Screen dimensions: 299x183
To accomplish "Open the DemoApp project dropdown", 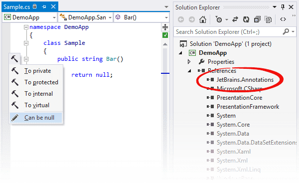I will click(30, 17).
